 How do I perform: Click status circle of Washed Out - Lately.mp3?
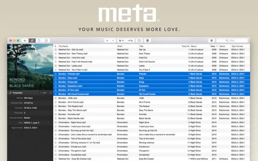56,66
